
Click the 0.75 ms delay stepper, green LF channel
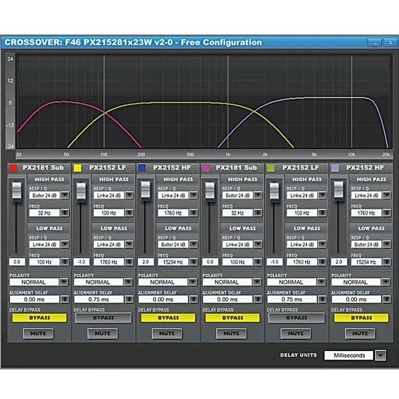pos(322,299)
